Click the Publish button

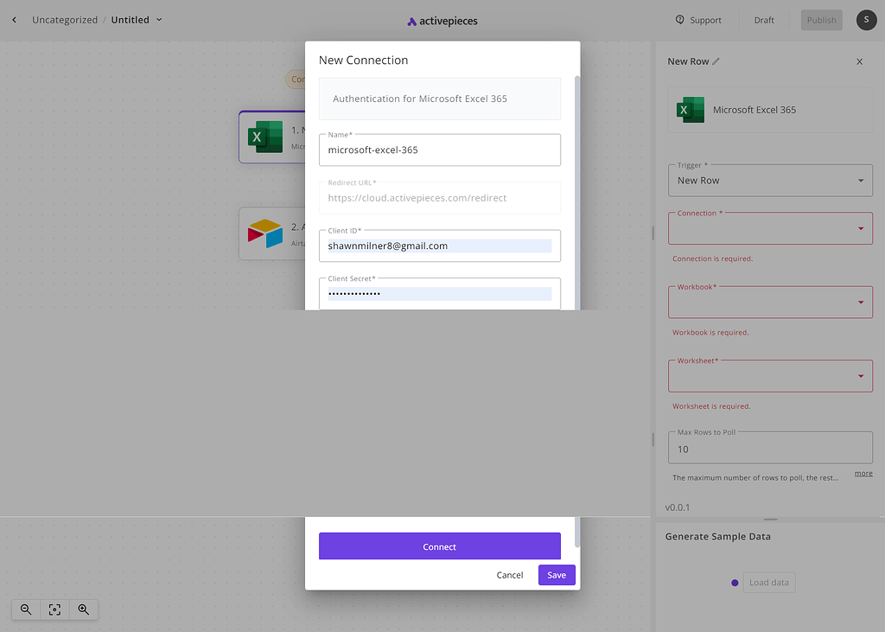click(x=821, y=20)
